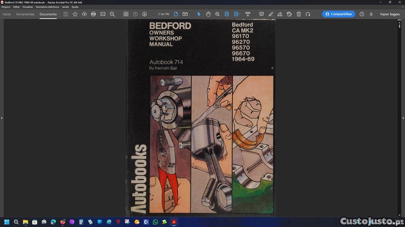Click the star bookmark icon

click(75, 14)
